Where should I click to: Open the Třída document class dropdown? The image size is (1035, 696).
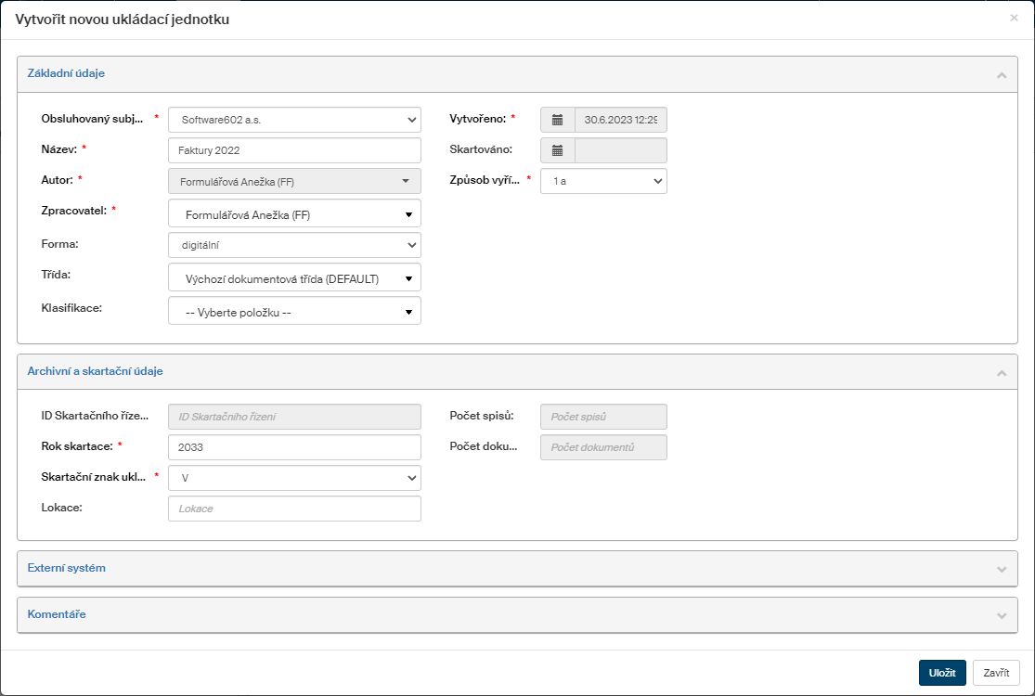pos(294,278)
